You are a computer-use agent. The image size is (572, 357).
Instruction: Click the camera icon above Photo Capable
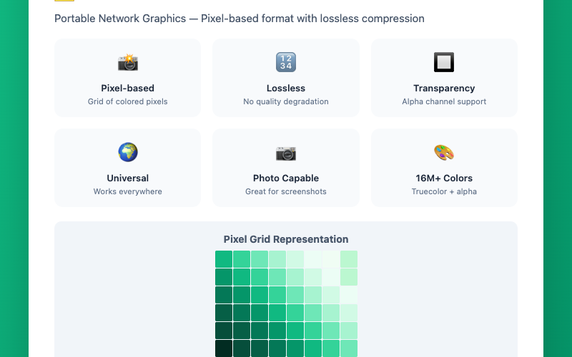click(285, 154)
